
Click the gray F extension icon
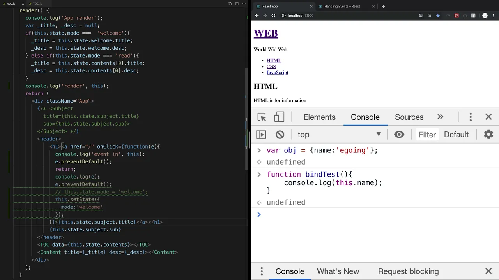473,16
